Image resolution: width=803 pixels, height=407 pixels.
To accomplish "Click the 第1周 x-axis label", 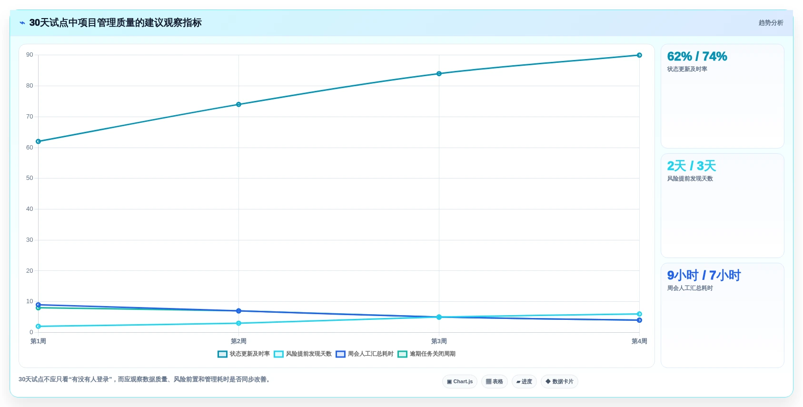I will coord(39,341).
